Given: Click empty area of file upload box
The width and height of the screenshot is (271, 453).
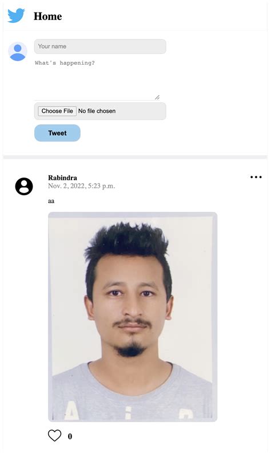Looking at the screenshot, I should tap(141, 111).
